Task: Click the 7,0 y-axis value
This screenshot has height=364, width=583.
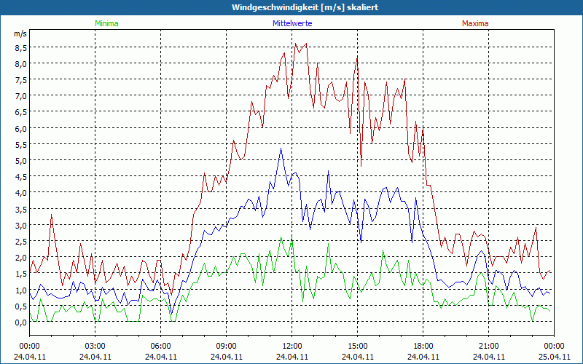Action: tap(21, 96)
